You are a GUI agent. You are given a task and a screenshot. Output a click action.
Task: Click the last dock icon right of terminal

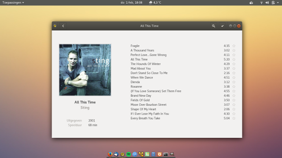172,154
